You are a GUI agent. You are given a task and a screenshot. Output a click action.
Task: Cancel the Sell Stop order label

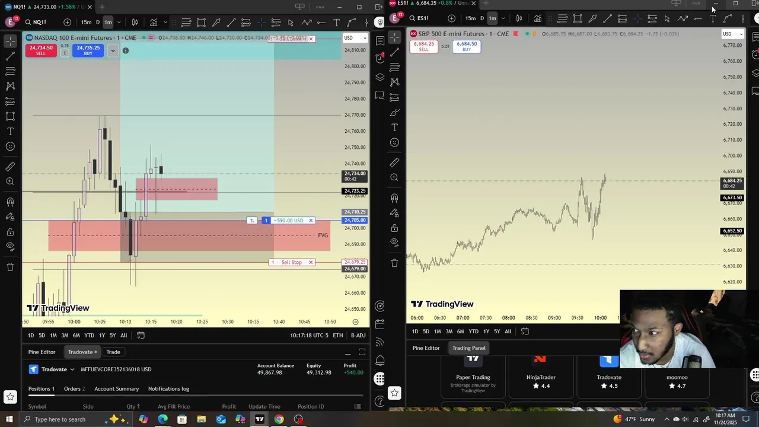311,262
